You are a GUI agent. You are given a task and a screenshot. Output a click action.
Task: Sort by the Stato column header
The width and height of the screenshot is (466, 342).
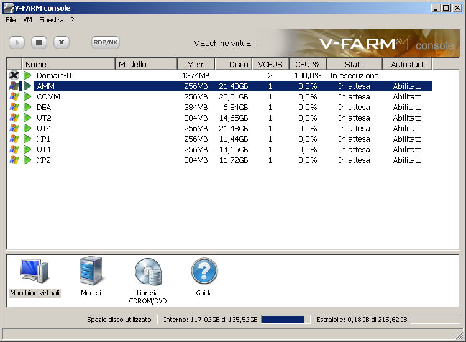click(x=354, y=64)
